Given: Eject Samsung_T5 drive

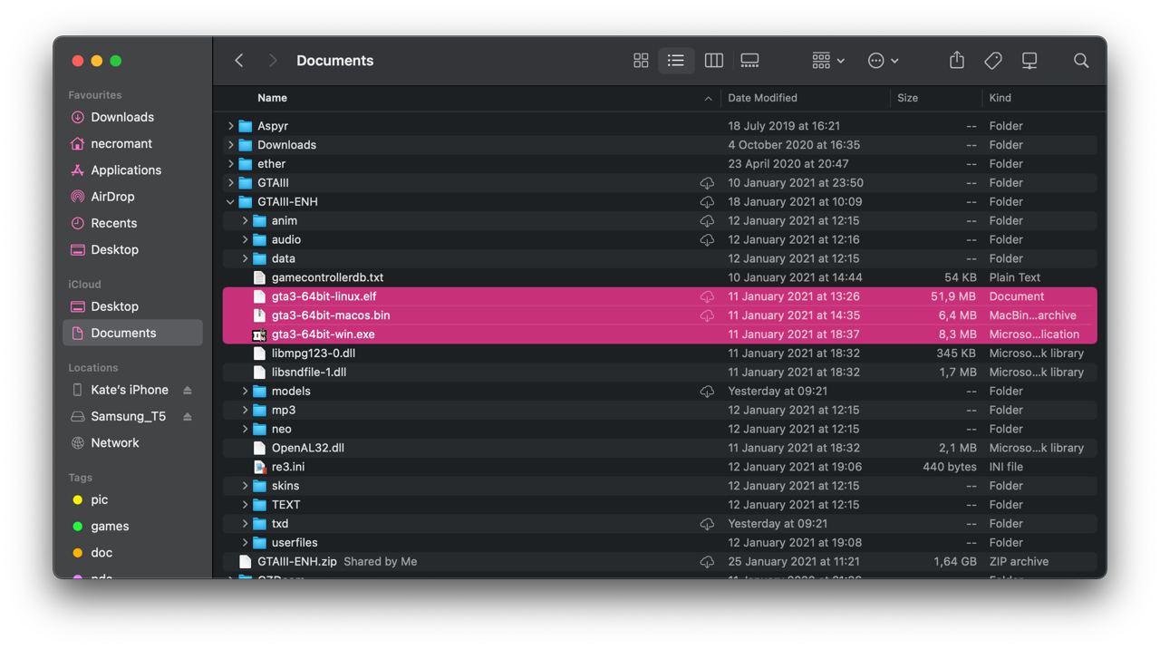Looking at the screenshot, I should [188, 416].
